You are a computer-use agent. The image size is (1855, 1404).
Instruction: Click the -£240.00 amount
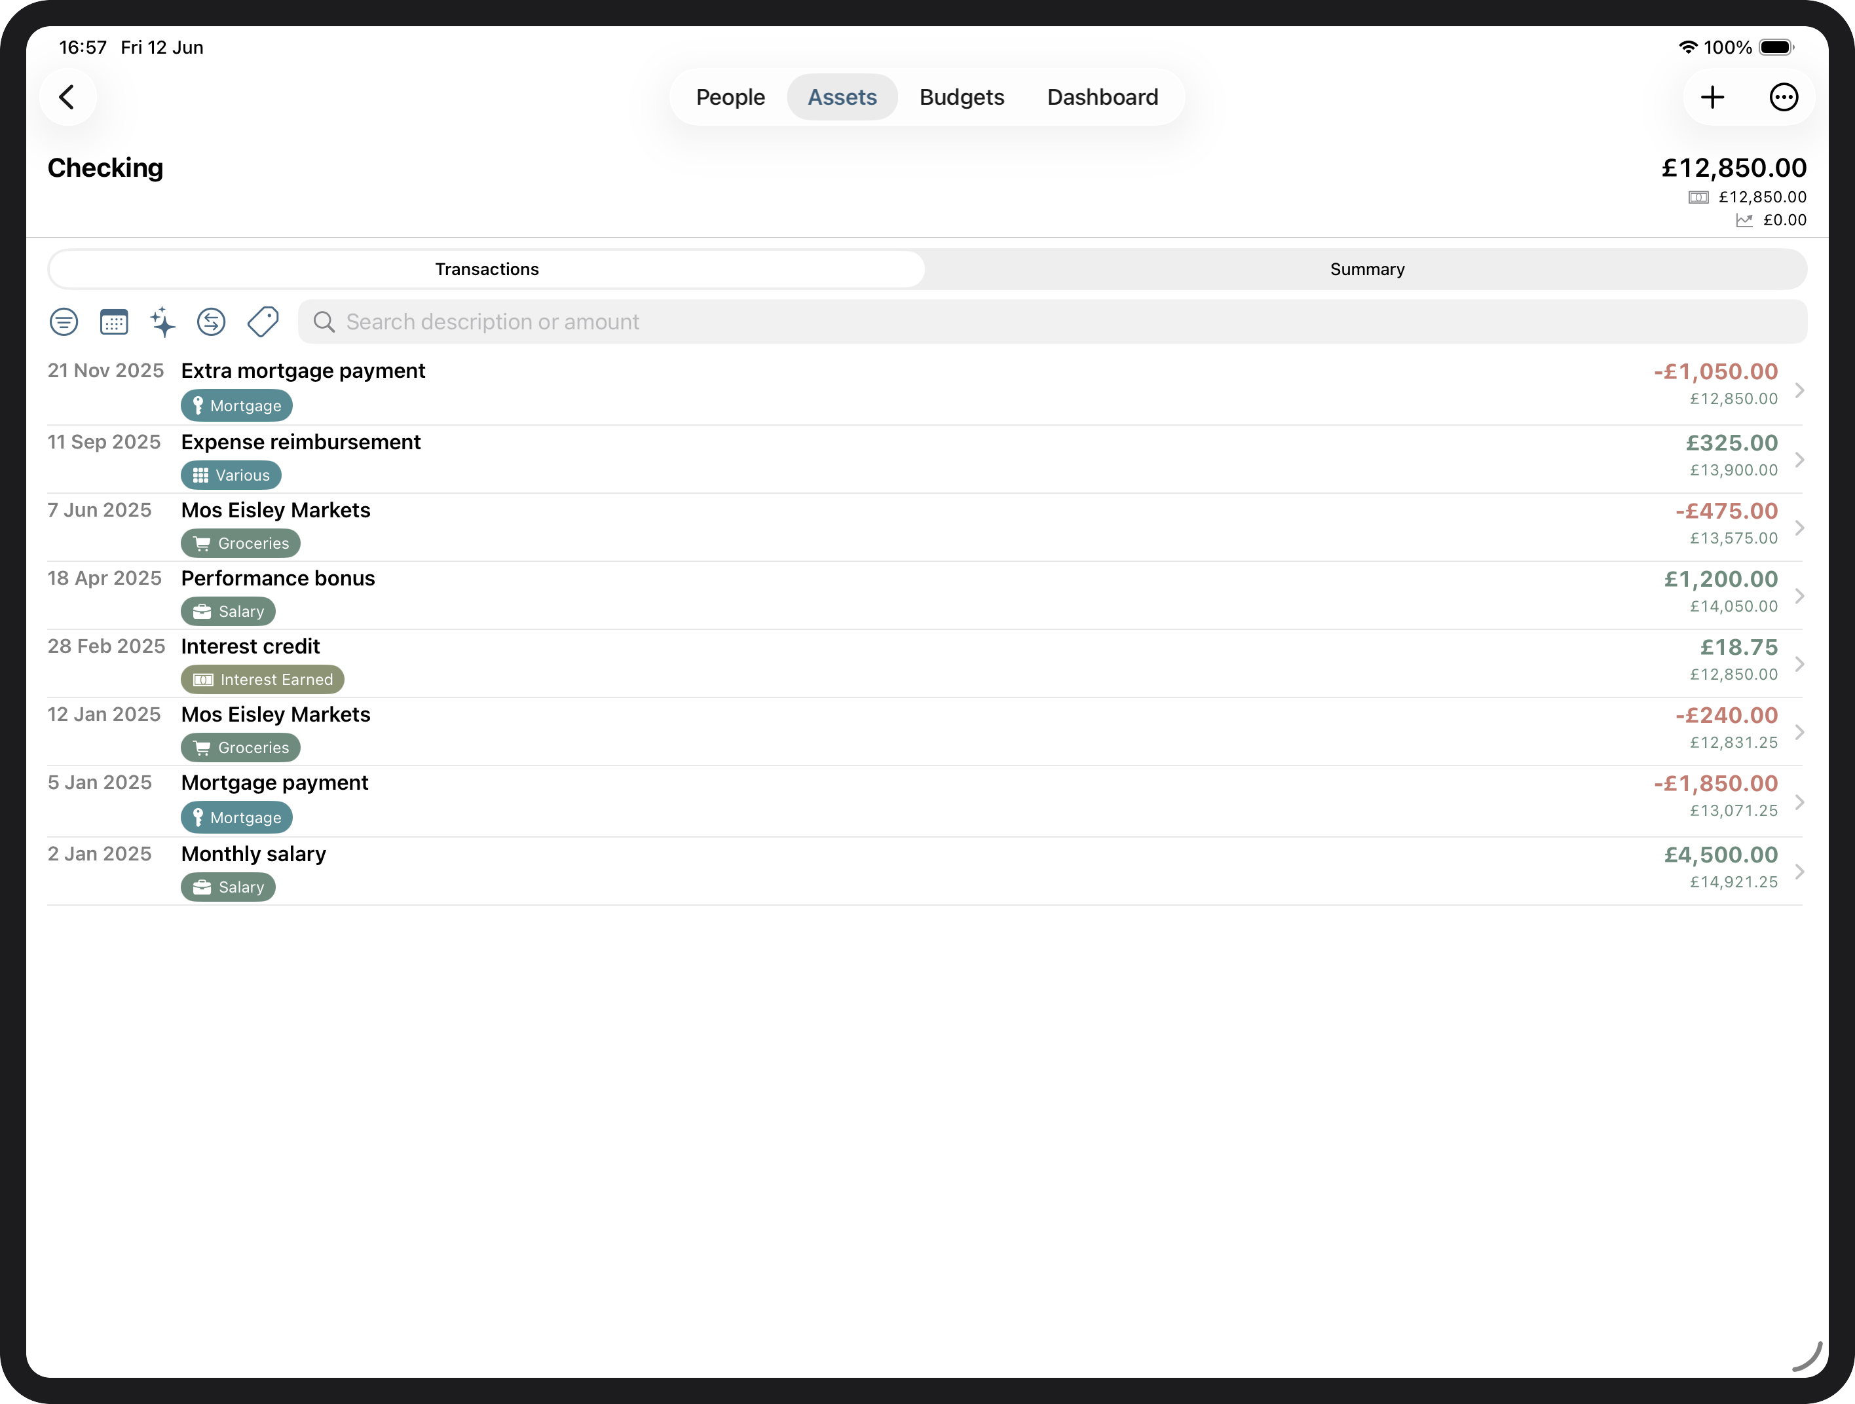tap(1726, 715)
